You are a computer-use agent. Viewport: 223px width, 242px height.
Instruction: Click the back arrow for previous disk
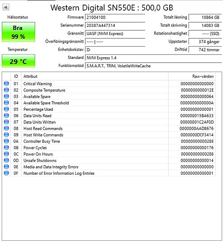coord(6,7)
